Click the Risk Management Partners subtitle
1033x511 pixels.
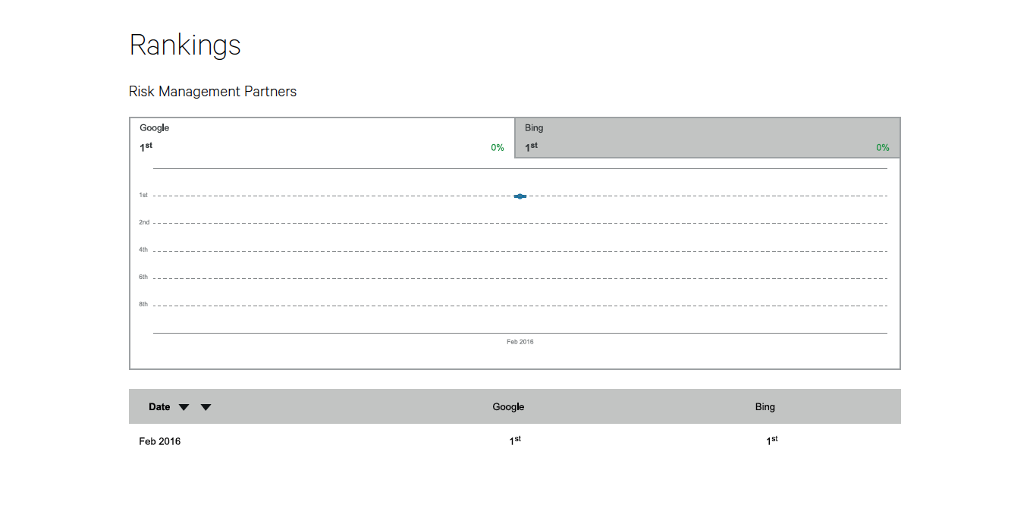[212, 92]
